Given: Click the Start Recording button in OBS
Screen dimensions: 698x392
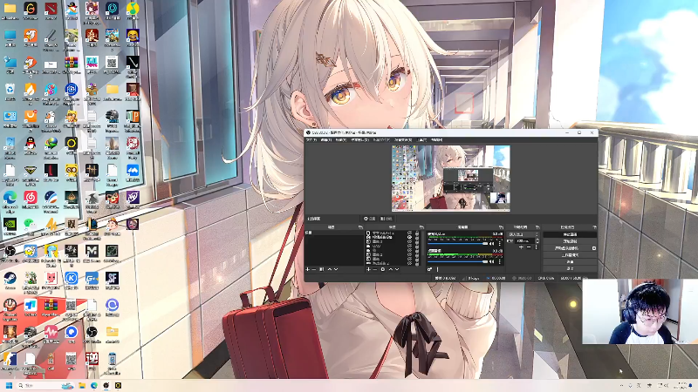Looking at the screenshot, I should coord(570,241).
